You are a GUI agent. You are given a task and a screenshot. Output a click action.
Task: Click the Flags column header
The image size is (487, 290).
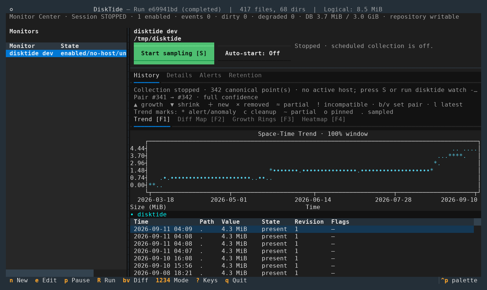(x=340, y=222)
